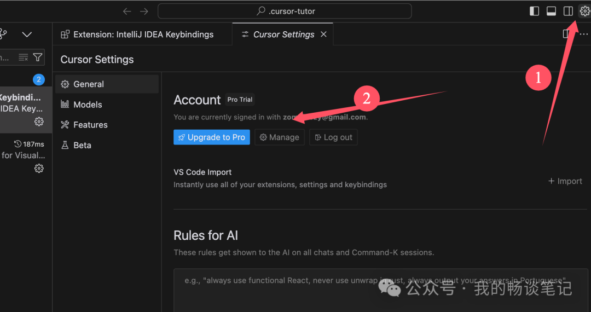Image resolution: width=591 pixels, height=312 pixels.
Task: Close the Cursor Settings tab
Action: (x=323, y=34)
